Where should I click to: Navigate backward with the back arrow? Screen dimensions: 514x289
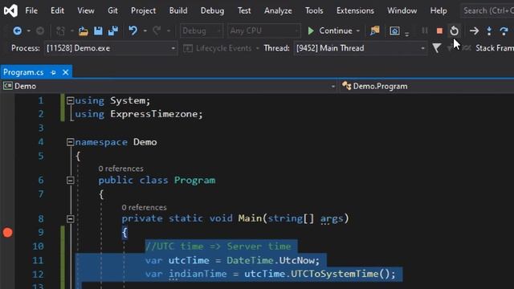pyautogui.click(x=18, y=31)
